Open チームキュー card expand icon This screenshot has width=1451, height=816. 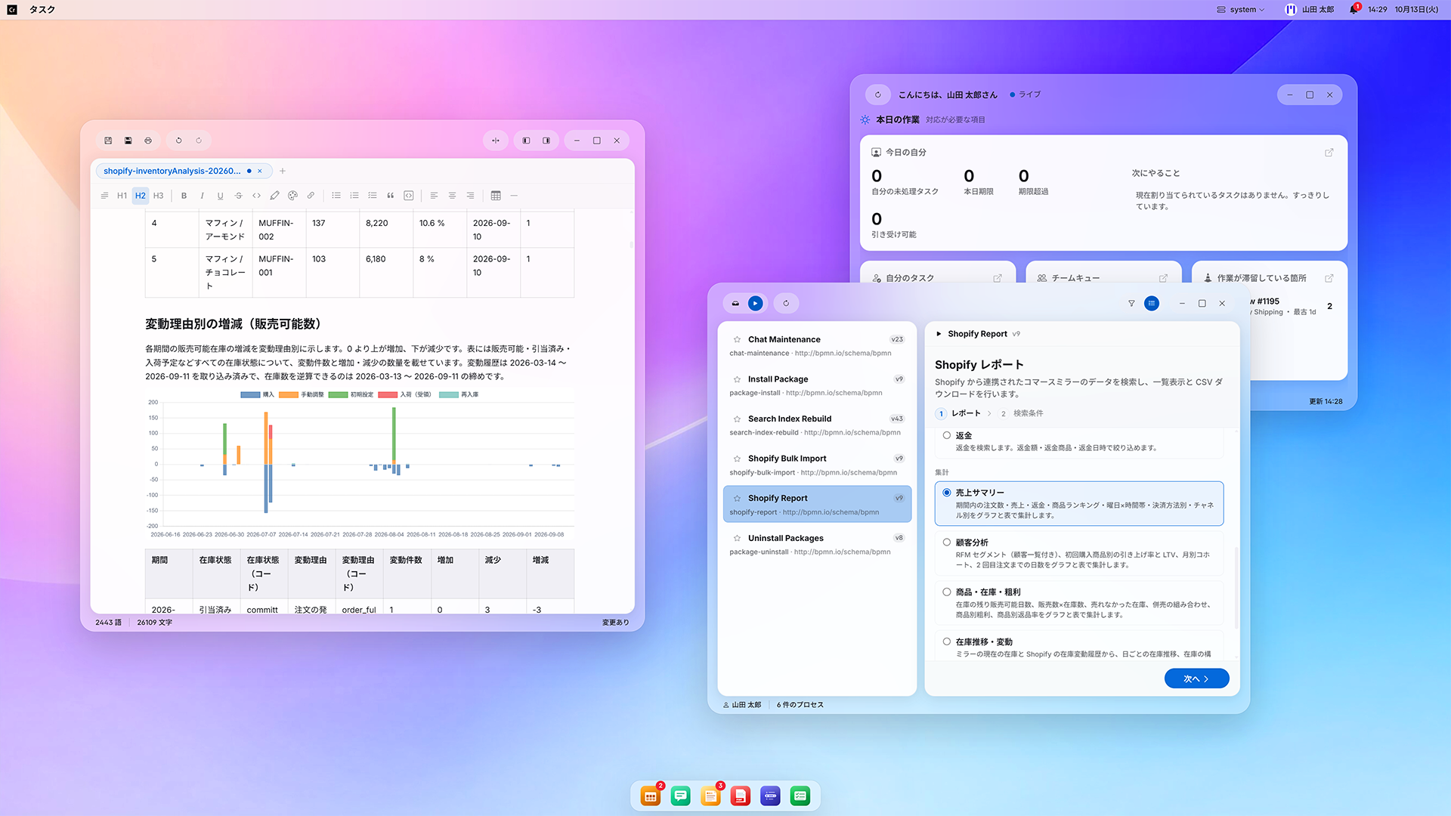(1163, 278)
